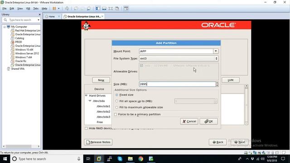The width and height of the screenshot is (290, 163).
Task: Collapse the Hard Drives tree node
Action: [86, 96]
